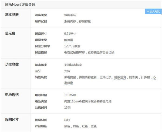
Task: Click the 电池类型 label
Action: point(41,101)
